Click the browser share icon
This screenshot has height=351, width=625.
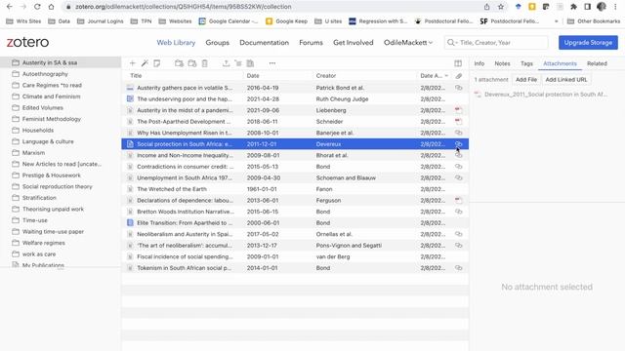(x=486, y=7)
